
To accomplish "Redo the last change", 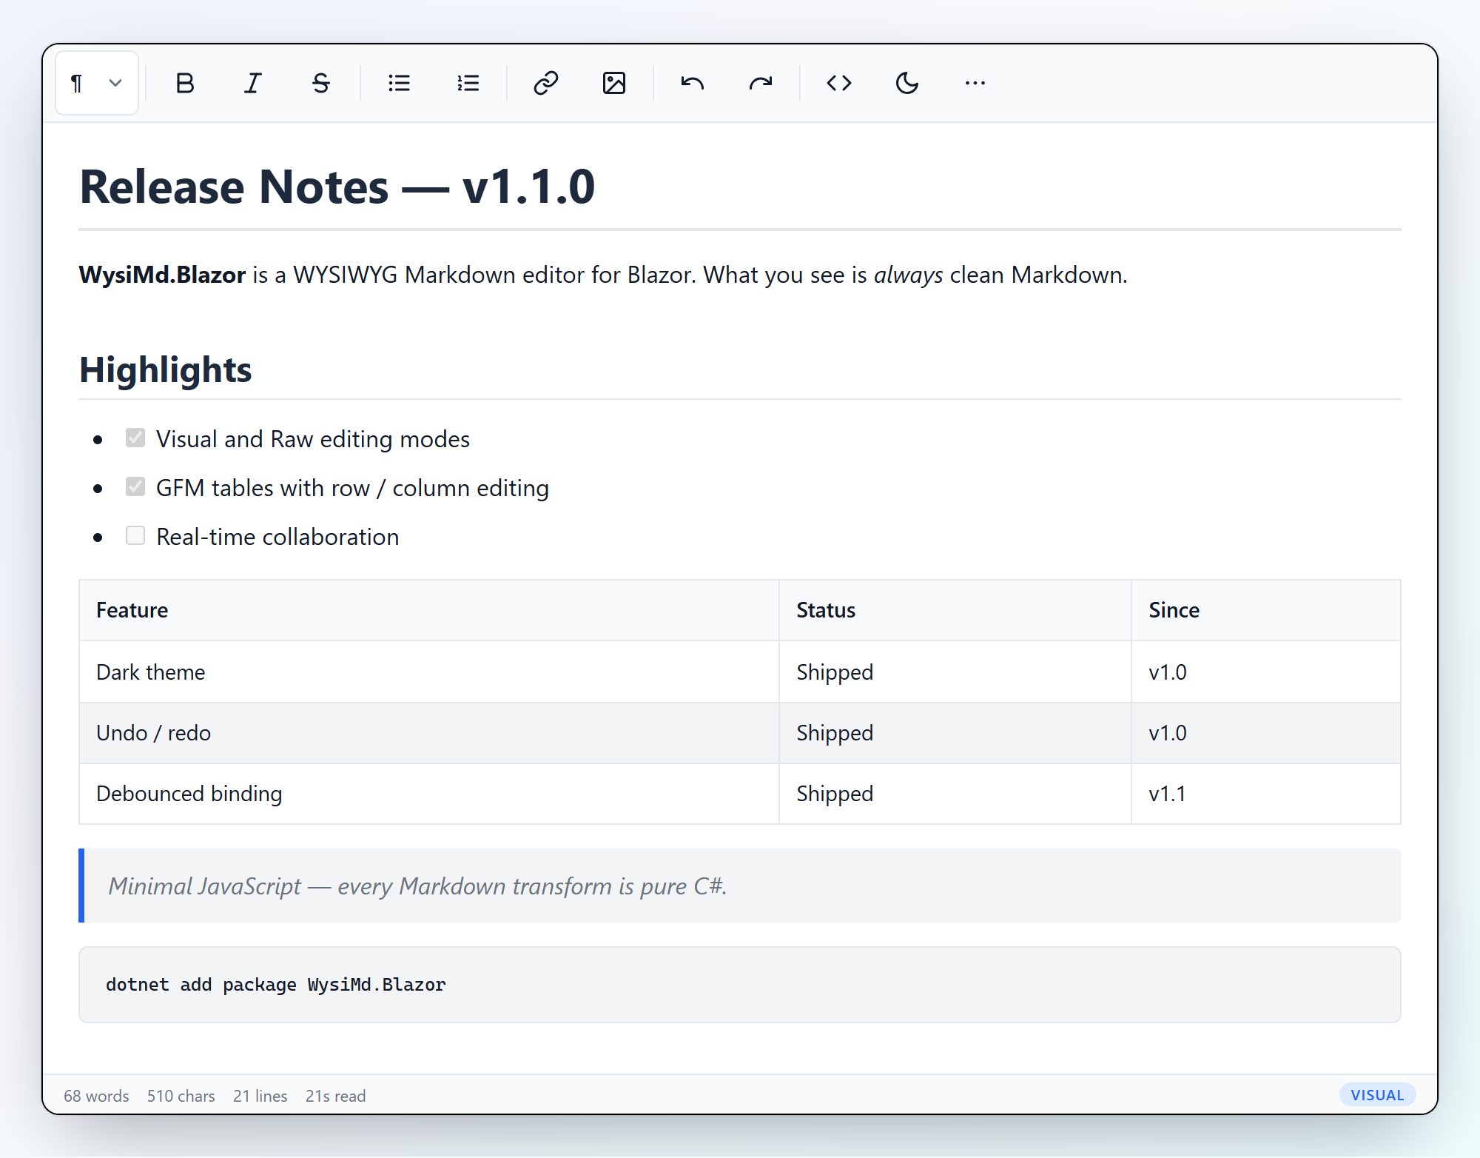I will pyautogui.click(x=761, y=83).
